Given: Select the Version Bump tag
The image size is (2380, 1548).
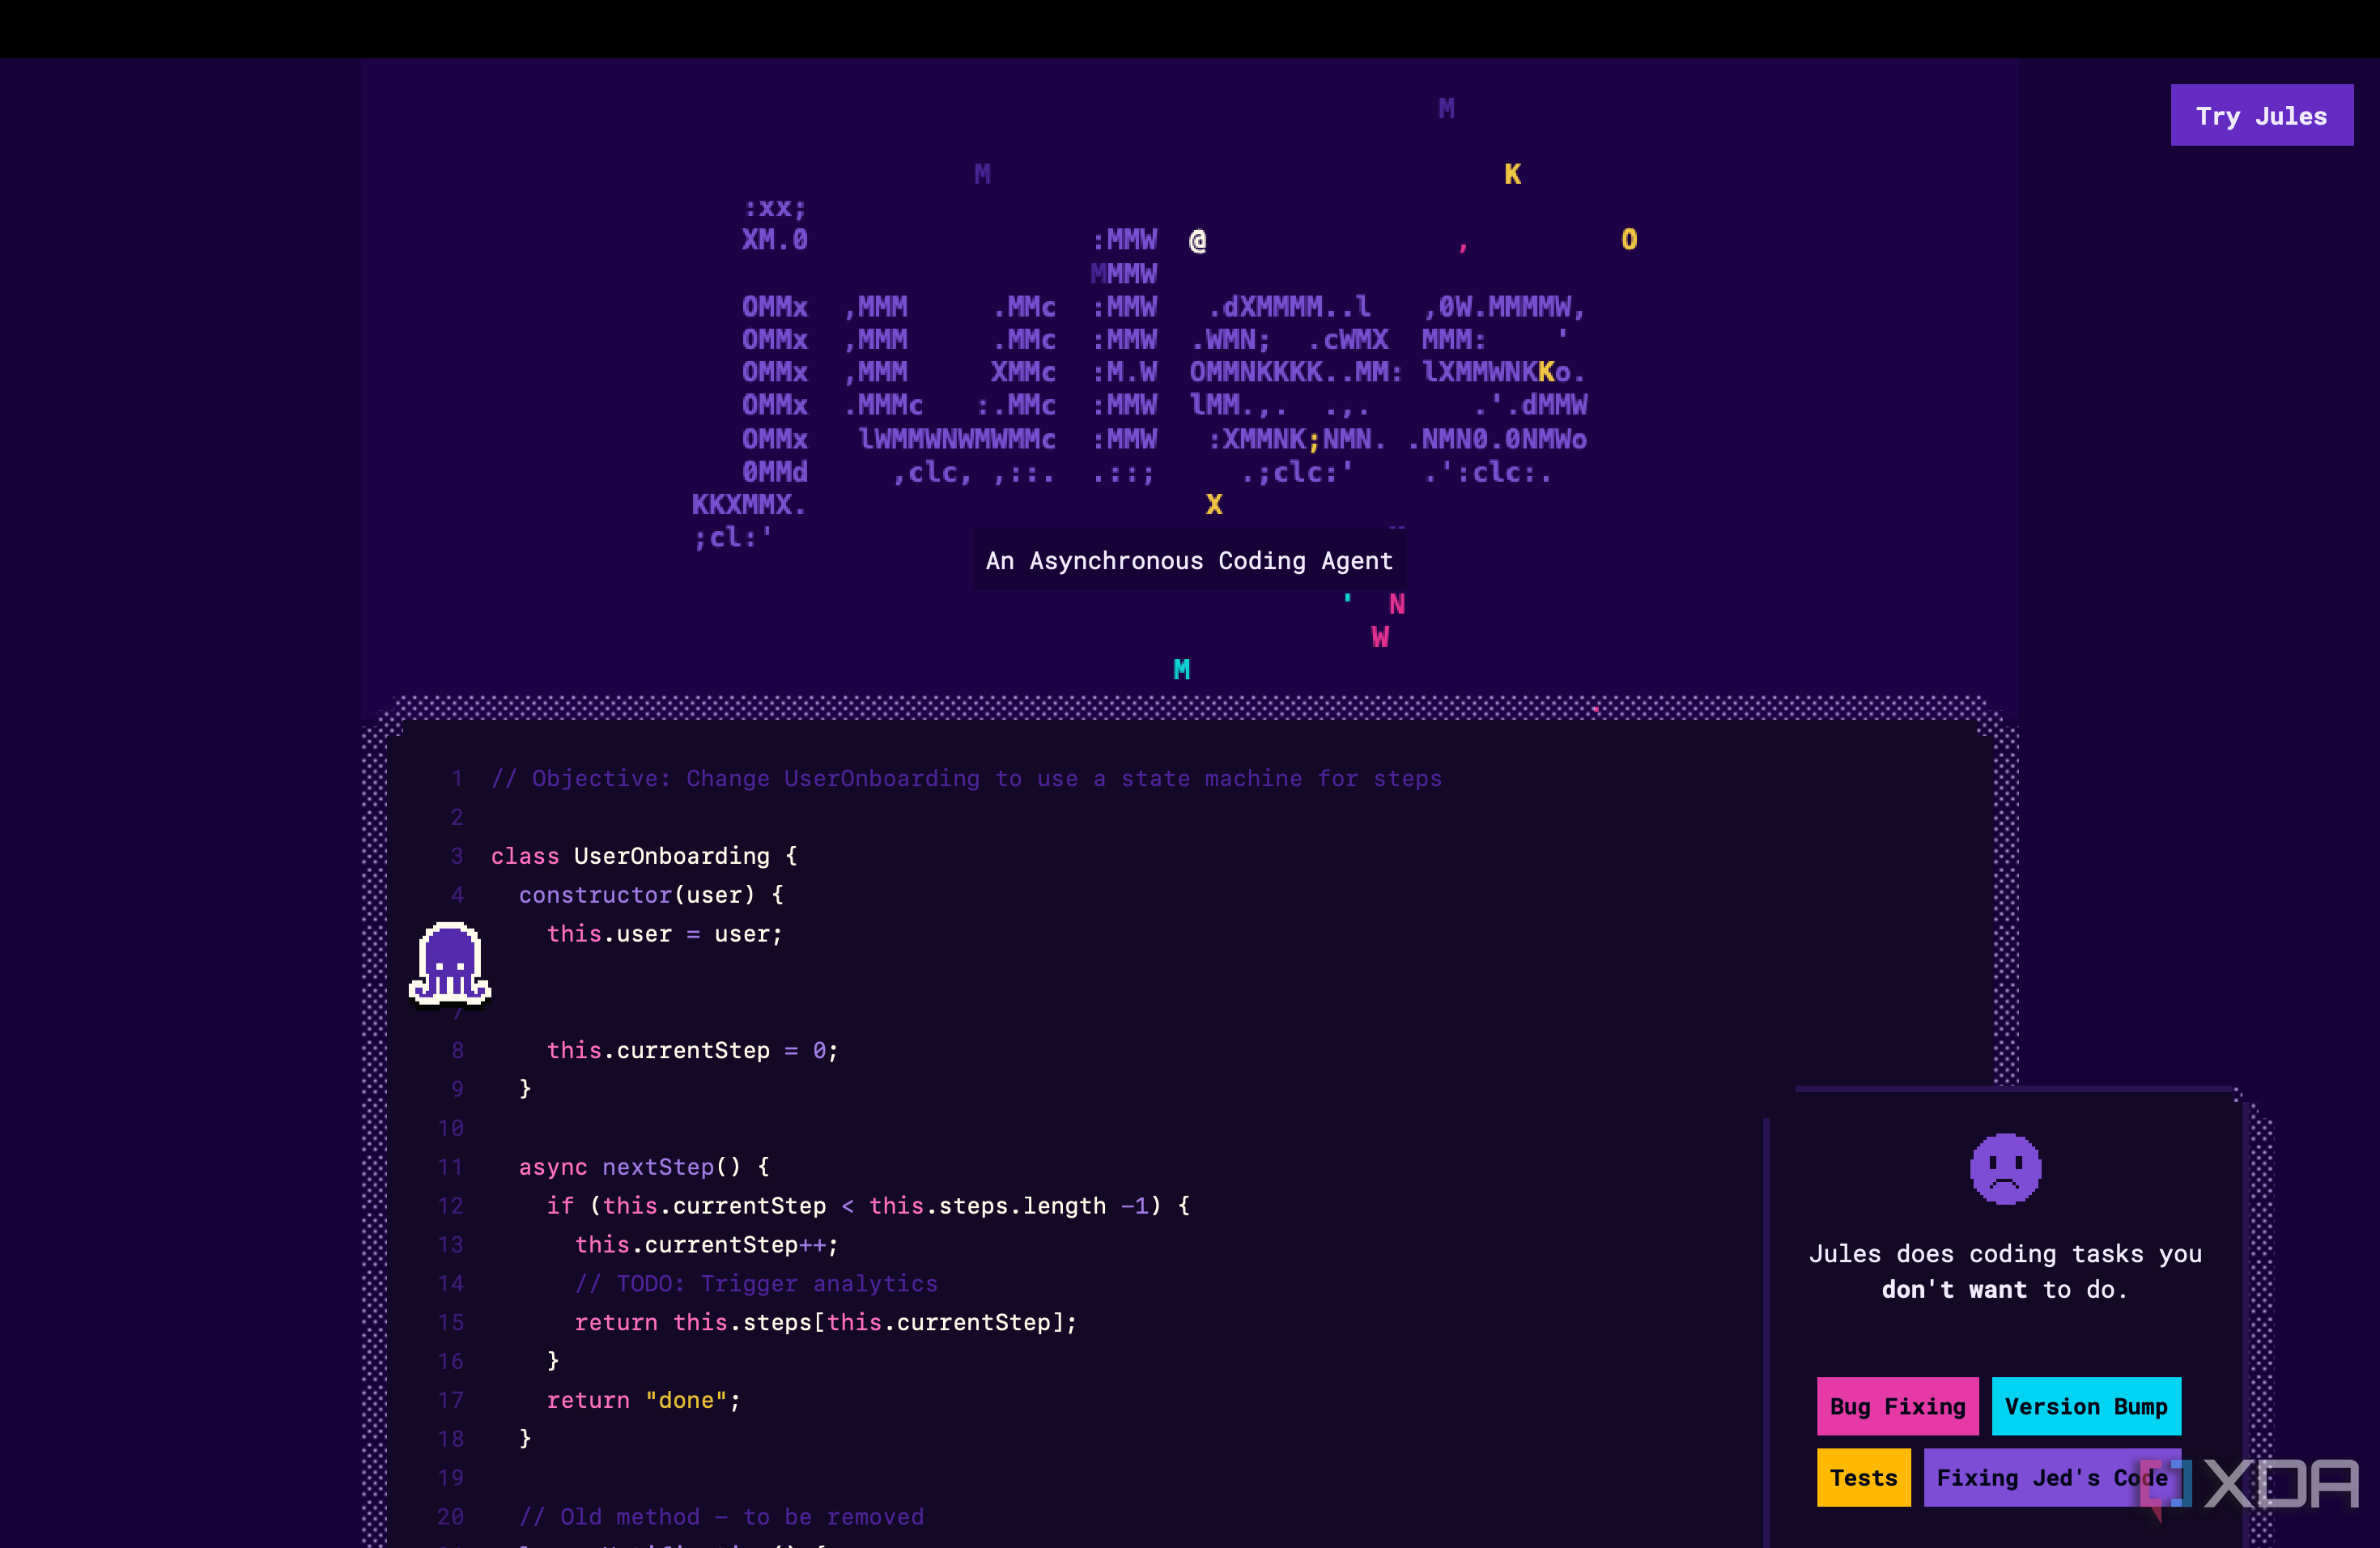Looking at the screenshot, I should coord(2086,1406).
